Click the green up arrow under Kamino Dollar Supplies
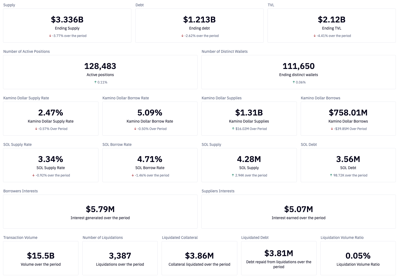The width and height of the screenshot is (400, 278). [x=233, y=129]
